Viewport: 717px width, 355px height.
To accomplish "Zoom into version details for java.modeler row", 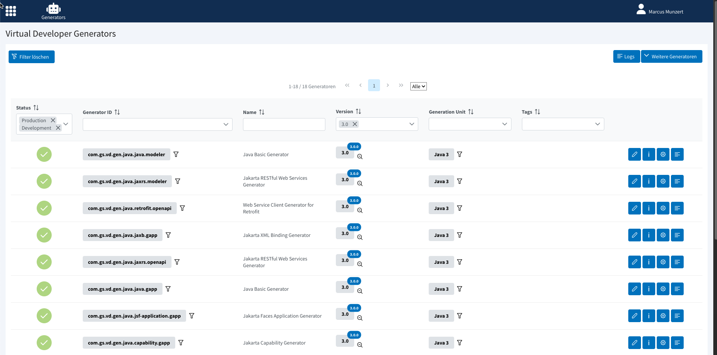I will coord(360,157).
